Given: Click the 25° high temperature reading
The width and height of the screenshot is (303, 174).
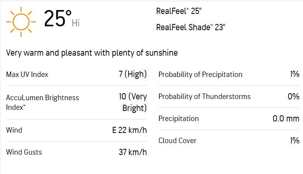Looking at the screenshot, I should [57, 19].
